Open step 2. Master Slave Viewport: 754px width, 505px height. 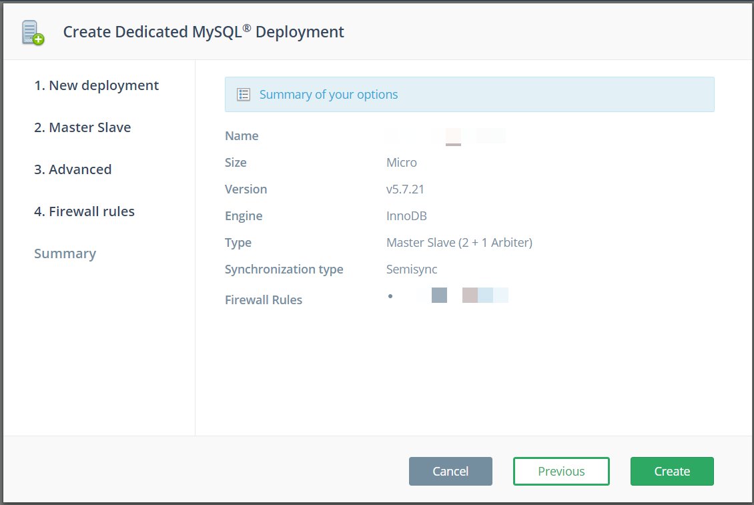point(82,127)
